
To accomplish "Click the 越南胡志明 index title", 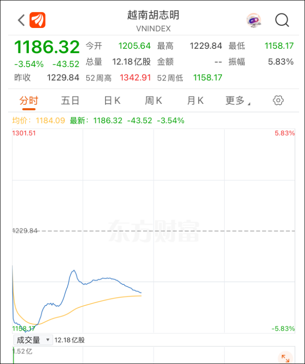I will [x=153, y=15].
